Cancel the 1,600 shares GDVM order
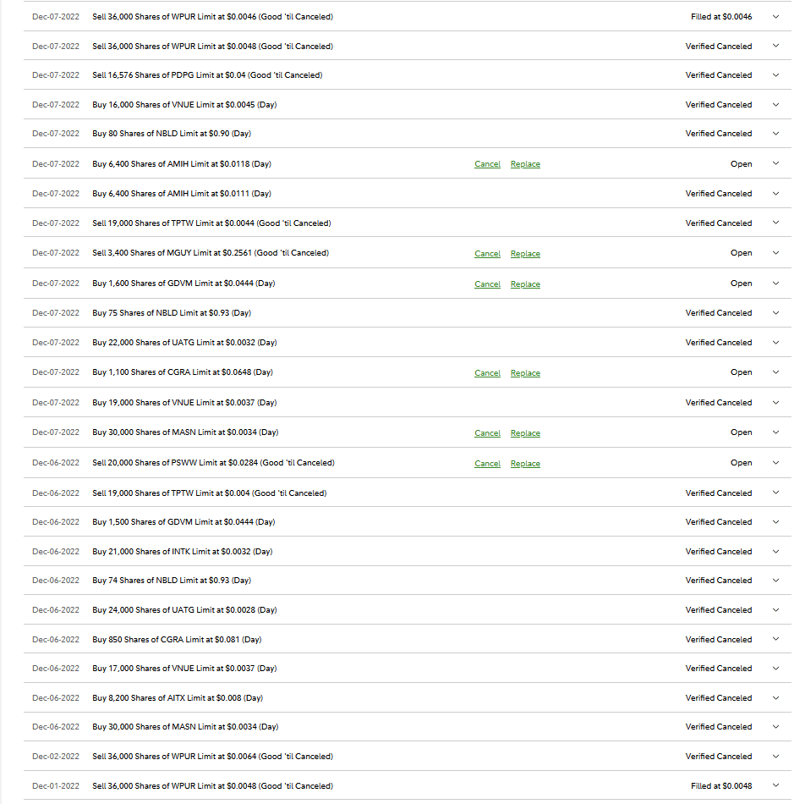 tap(487, 284)
